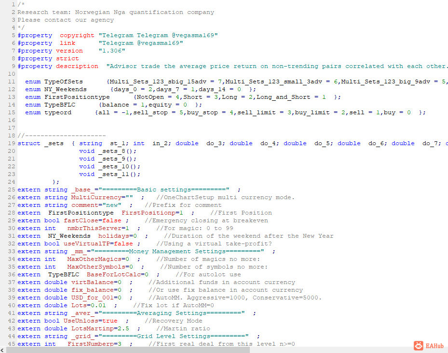Click the Lots=0.01 variable
The width and height of the screenshot is (448, 353).
pyautogui.click(x=89, y=305)
